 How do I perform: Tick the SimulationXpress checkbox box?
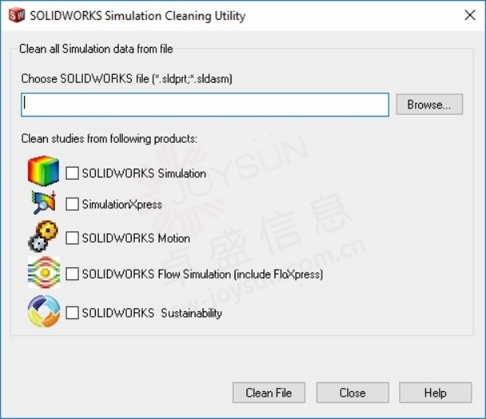tap(72, 204)
